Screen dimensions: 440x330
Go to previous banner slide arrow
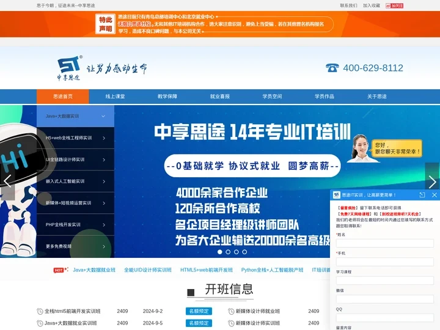pyautogui.click(x=7, y=182)
